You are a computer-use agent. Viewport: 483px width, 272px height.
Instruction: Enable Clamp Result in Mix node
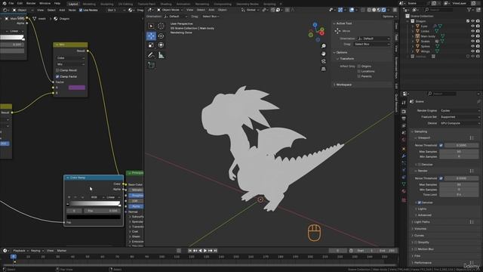[57, 70]
